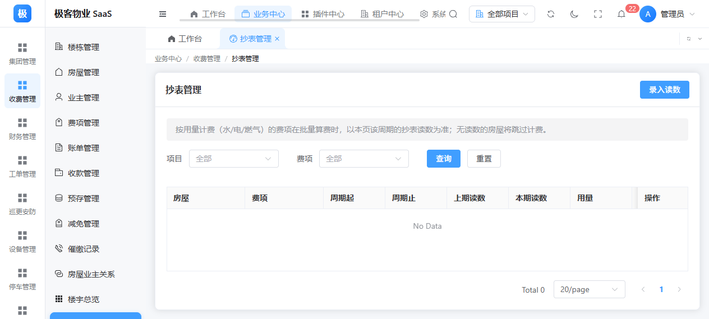The width and height of the screenshot is (709, 319).
Task: Open 租户中心 top menu
Action: 382,14
